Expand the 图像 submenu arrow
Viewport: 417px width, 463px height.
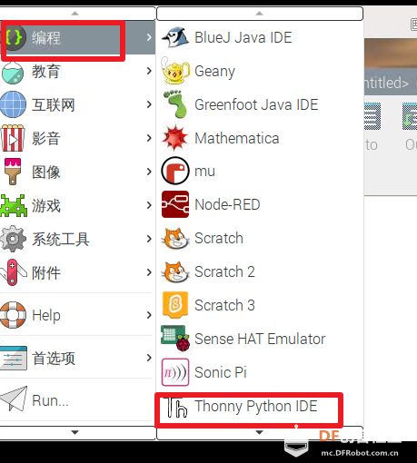[149, 172]
